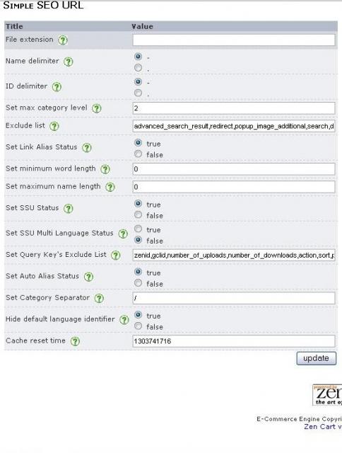Focus the Set max category level field
Screen dimensions: 342x453
coord(234,108)
